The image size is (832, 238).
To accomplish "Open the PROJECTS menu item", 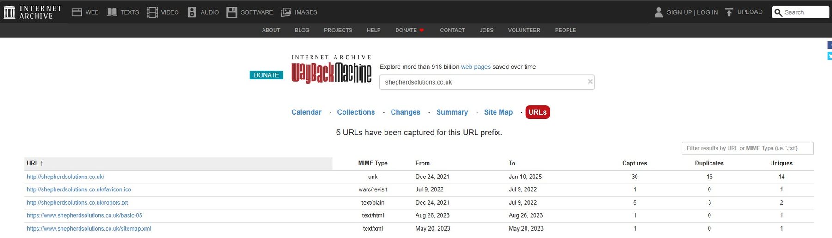I will [338, 30].
